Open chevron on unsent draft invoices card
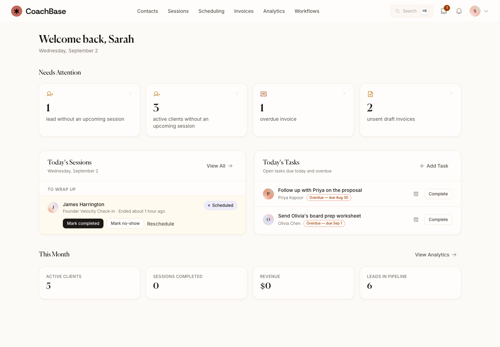500x347 pixels. coord(451,93)
